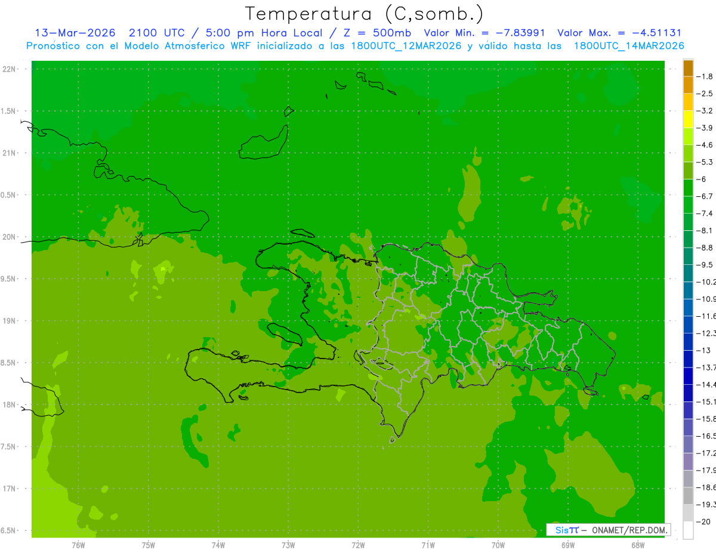Click the '17N' latitude label
This screenshot has width=716, height=553.
click(10, 489)
